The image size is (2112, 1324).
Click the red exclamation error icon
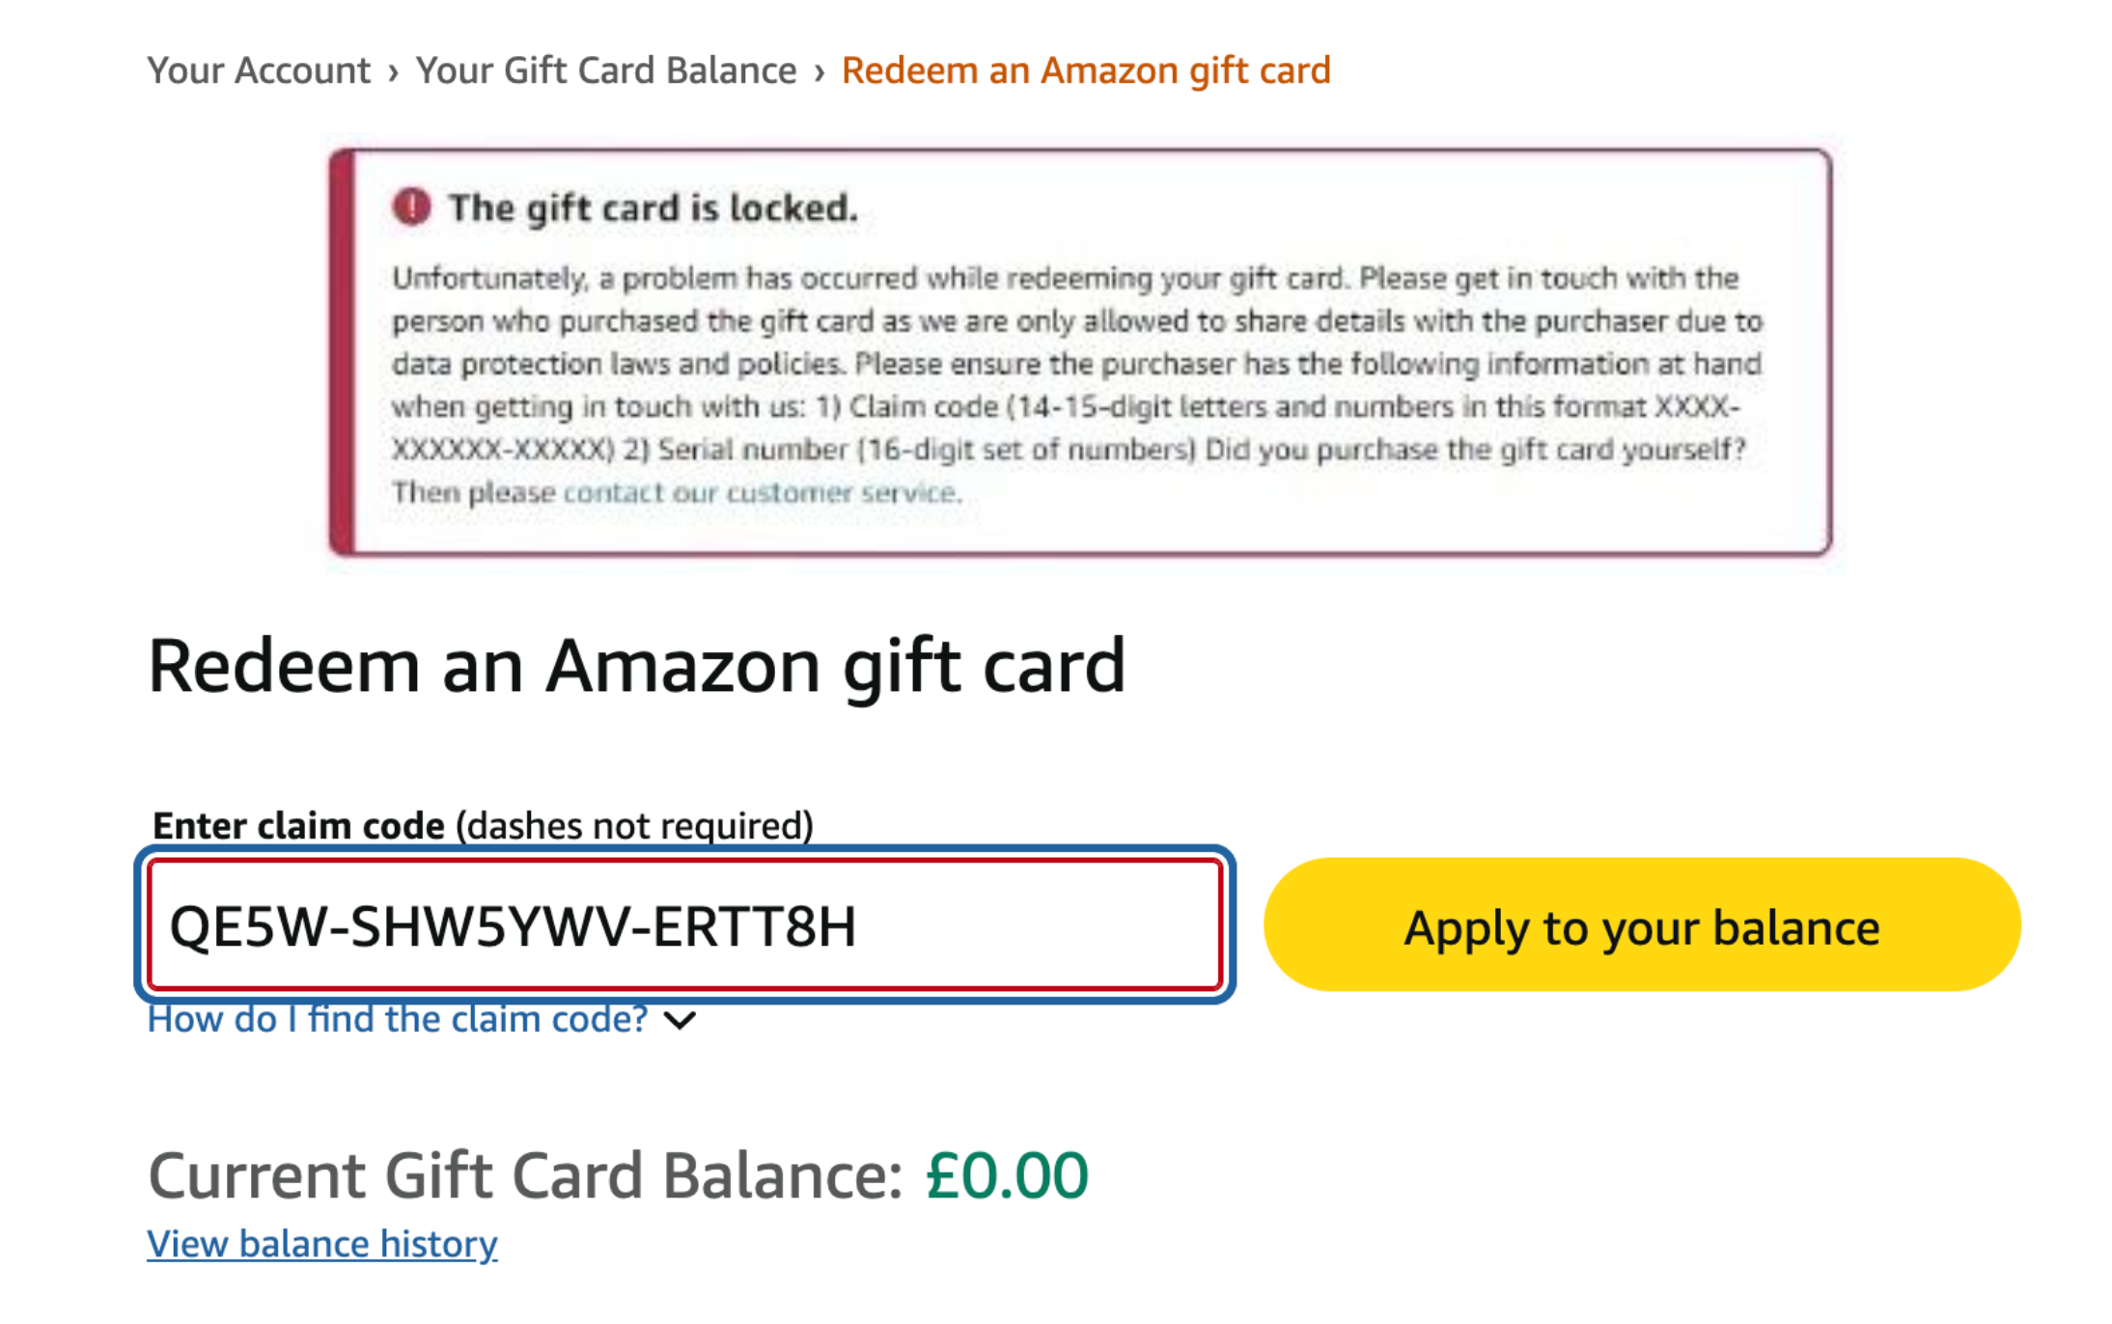point(411,207)
